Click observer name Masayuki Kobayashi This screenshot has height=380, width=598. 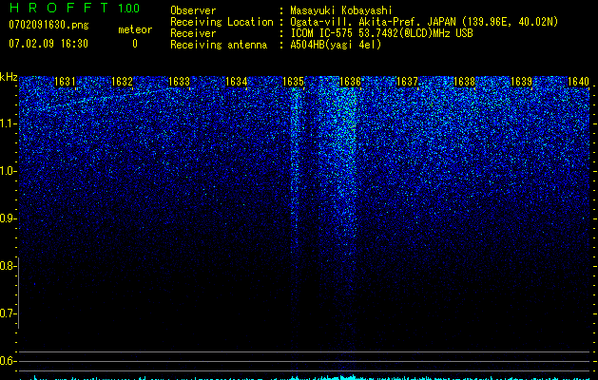341,10
